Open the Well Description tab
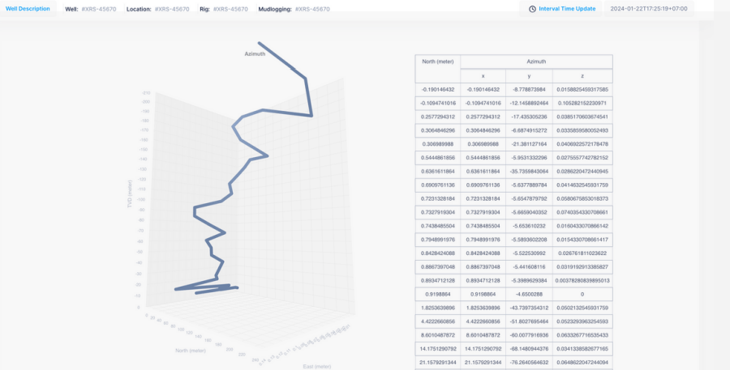This screenshot has height=370, width=730. [x=28, y=9]
